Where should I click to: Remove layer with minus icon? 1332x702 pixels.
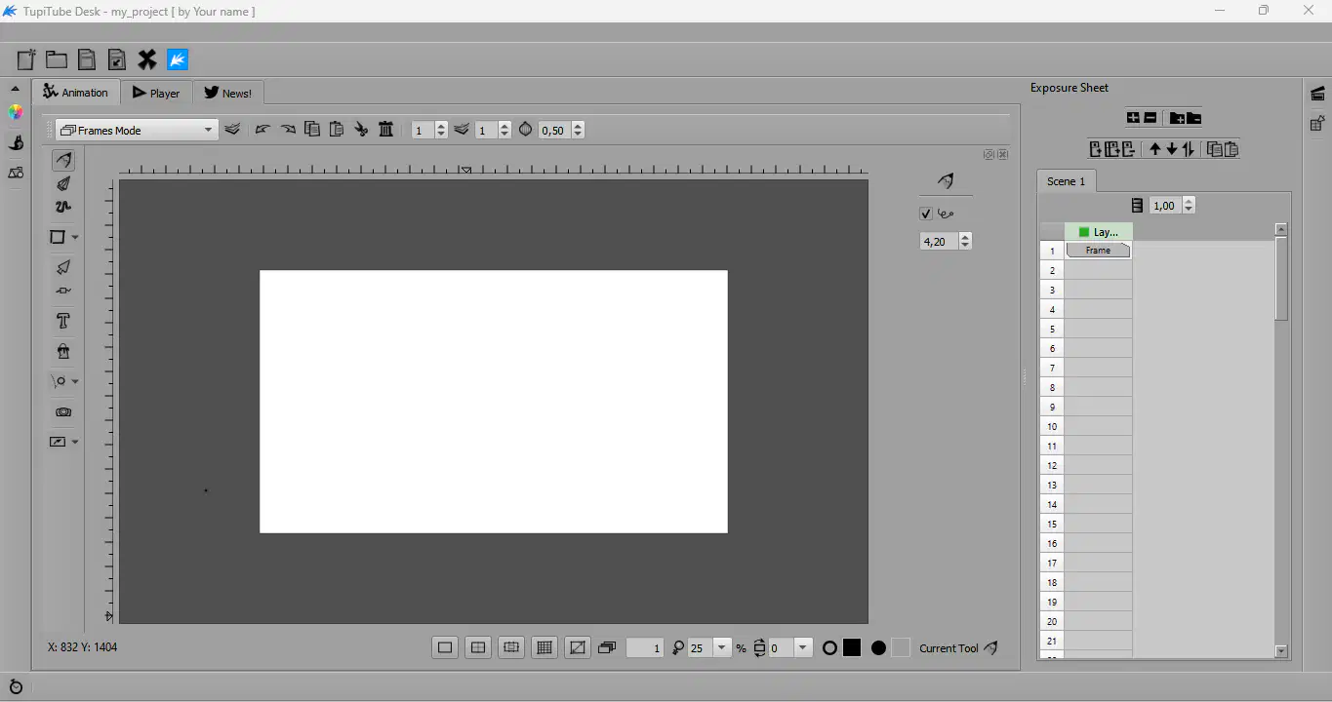(1150, 118)
